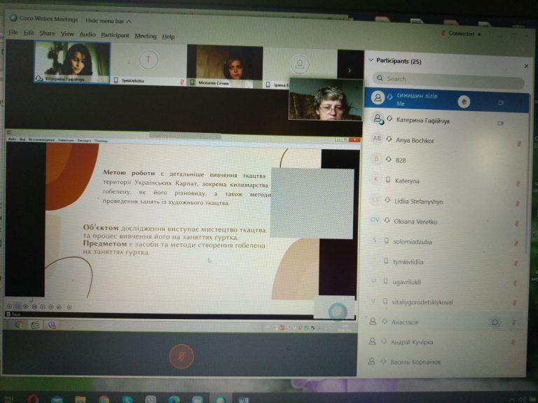Click the participants Search field

pyautogui.click(x=448, y=79)
